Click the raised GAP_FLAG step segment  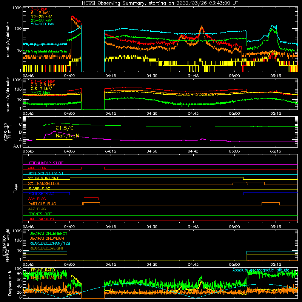[93, 167]
